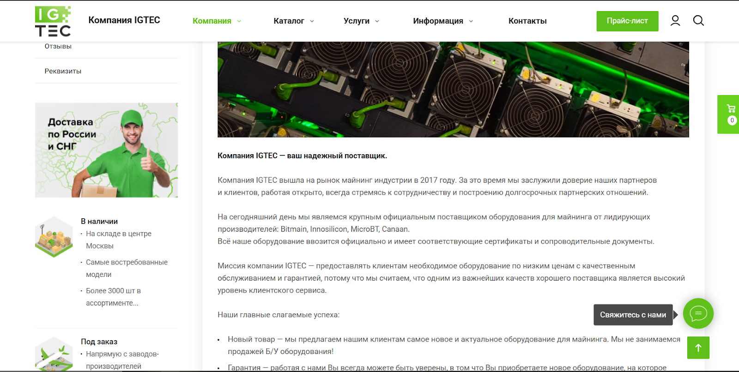Screen dimensions: 739x372
Task: Click the 'Миссия компании IGTEC' paragraph
Action: 451,278
